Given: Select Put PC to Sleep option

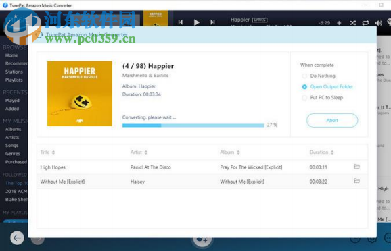Looking at the screenshot, I should [x=304, y=98].
